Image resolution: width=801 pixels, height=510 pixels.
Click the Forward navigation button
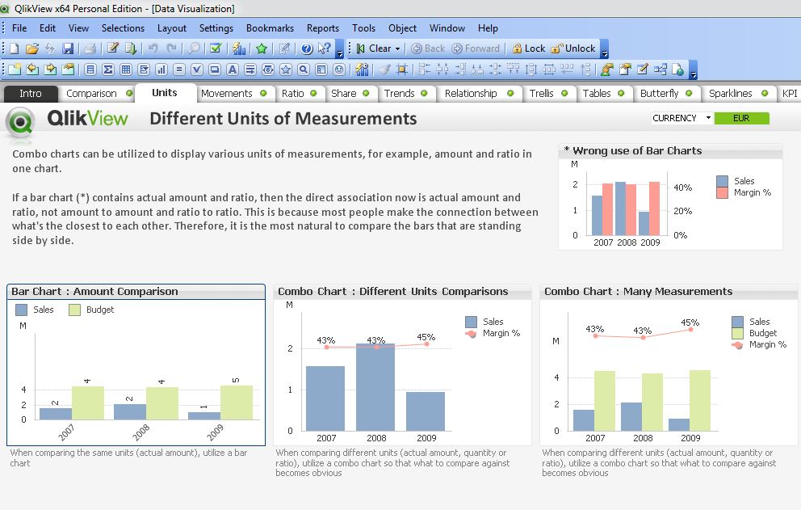(x=476, y=48)
